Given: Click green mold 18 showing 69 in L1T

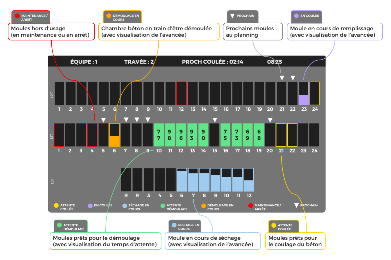Looking at the screenshot, I should click(x=248, y=135).
